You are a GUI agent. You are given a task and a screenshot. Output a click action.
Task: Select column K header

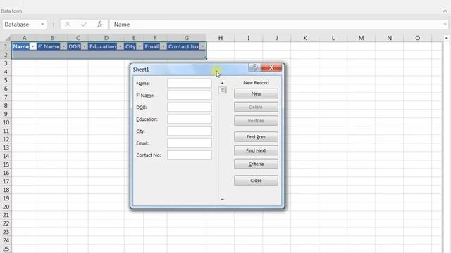click(305, 38)
